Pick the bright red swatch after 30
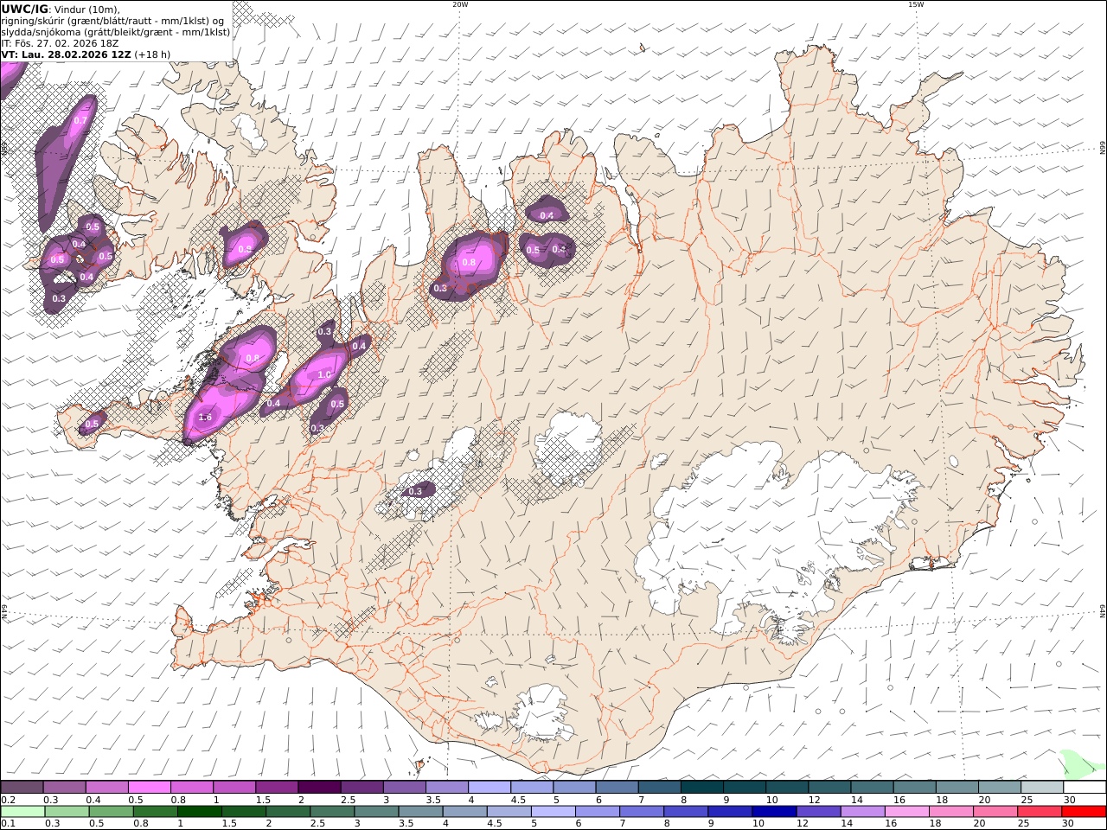Image resolution: width=1107 pixels, height=830 pixels. 1085,812
